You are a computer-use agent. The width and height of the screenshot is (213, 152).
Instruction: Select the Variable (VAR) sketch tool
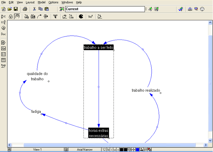(26, 17)
